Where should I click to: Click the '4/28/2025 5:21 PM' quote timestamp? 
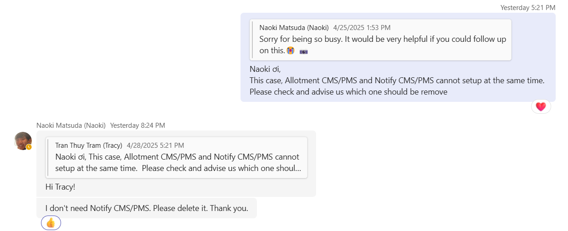(x=155, y=146)
